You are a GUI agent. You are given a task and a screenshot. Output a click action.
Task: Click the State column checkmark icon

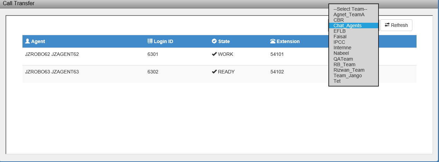coord(214,41)
